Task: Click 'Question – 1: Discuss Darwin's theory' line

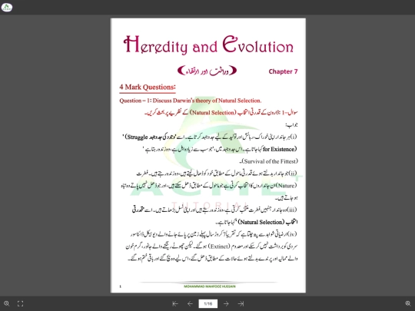Action: point(191,101)
